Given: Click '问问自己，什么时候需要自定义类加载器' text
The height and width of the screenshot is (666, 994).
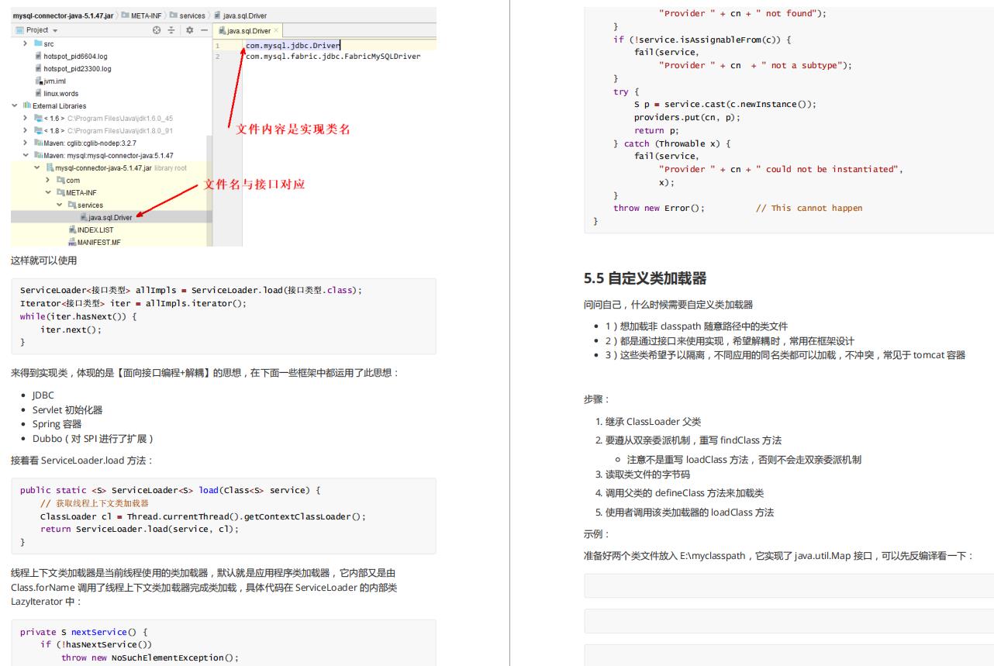Looking at the screenshot, I should click(x=668, y=305).
